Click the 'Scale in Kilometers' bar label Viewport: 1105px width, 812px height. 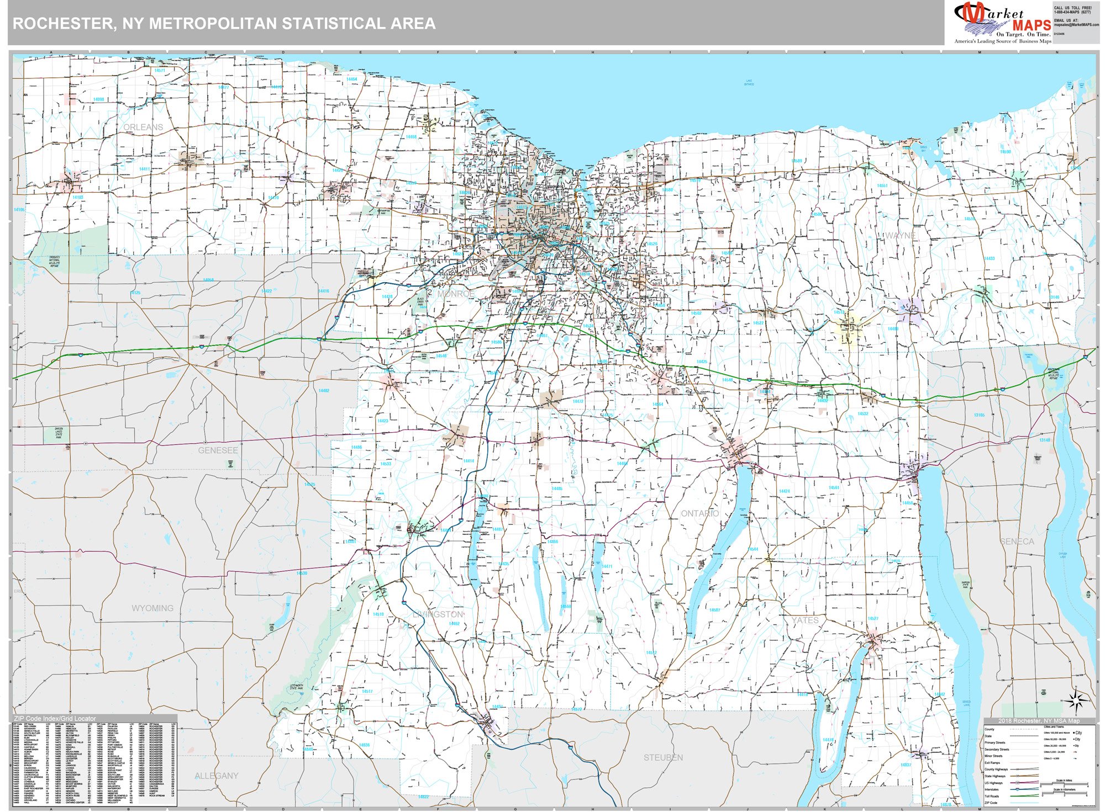[x=1064, y=789]
